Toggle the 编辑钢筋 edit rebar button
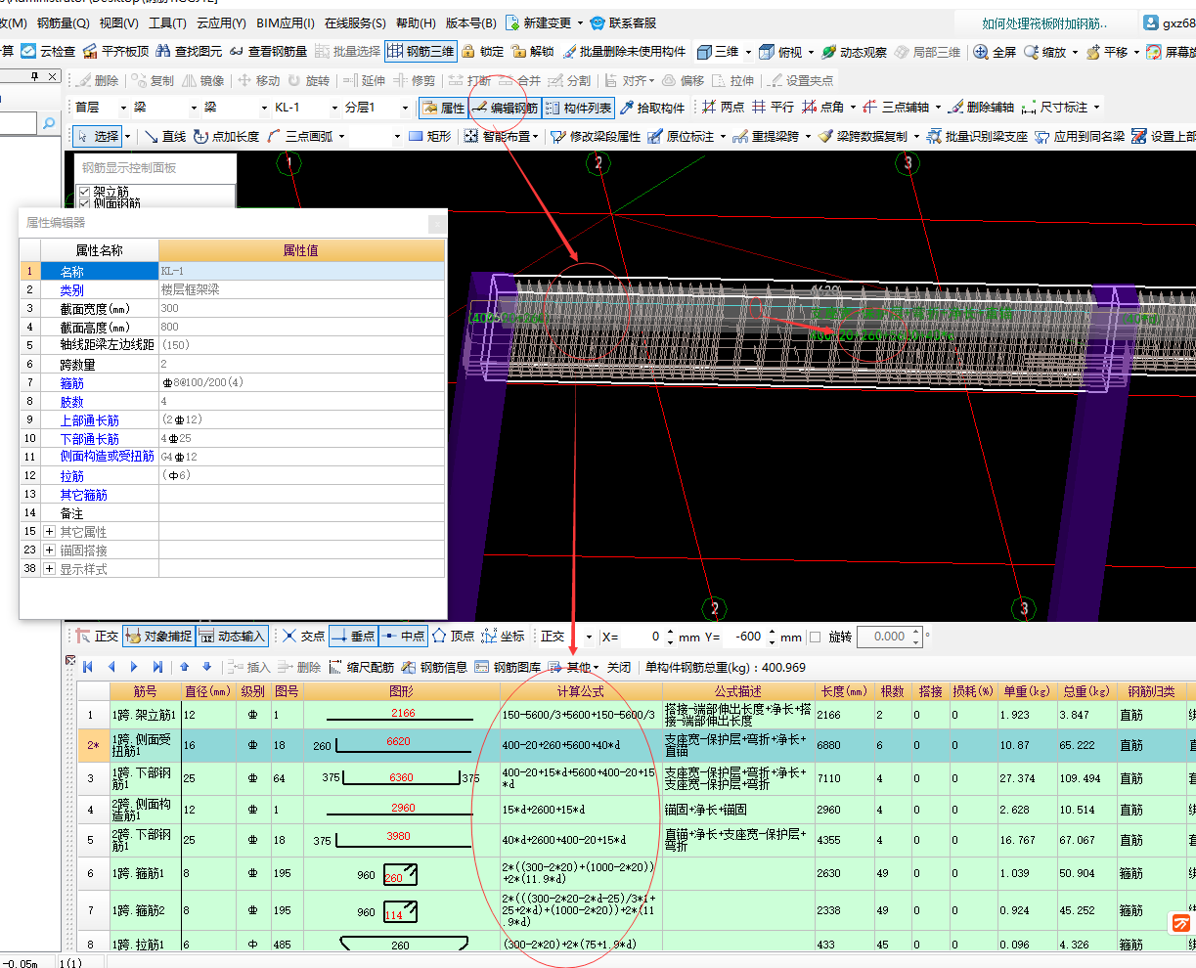The width and height of the screenshot is (1196, 968). (505, 108)
